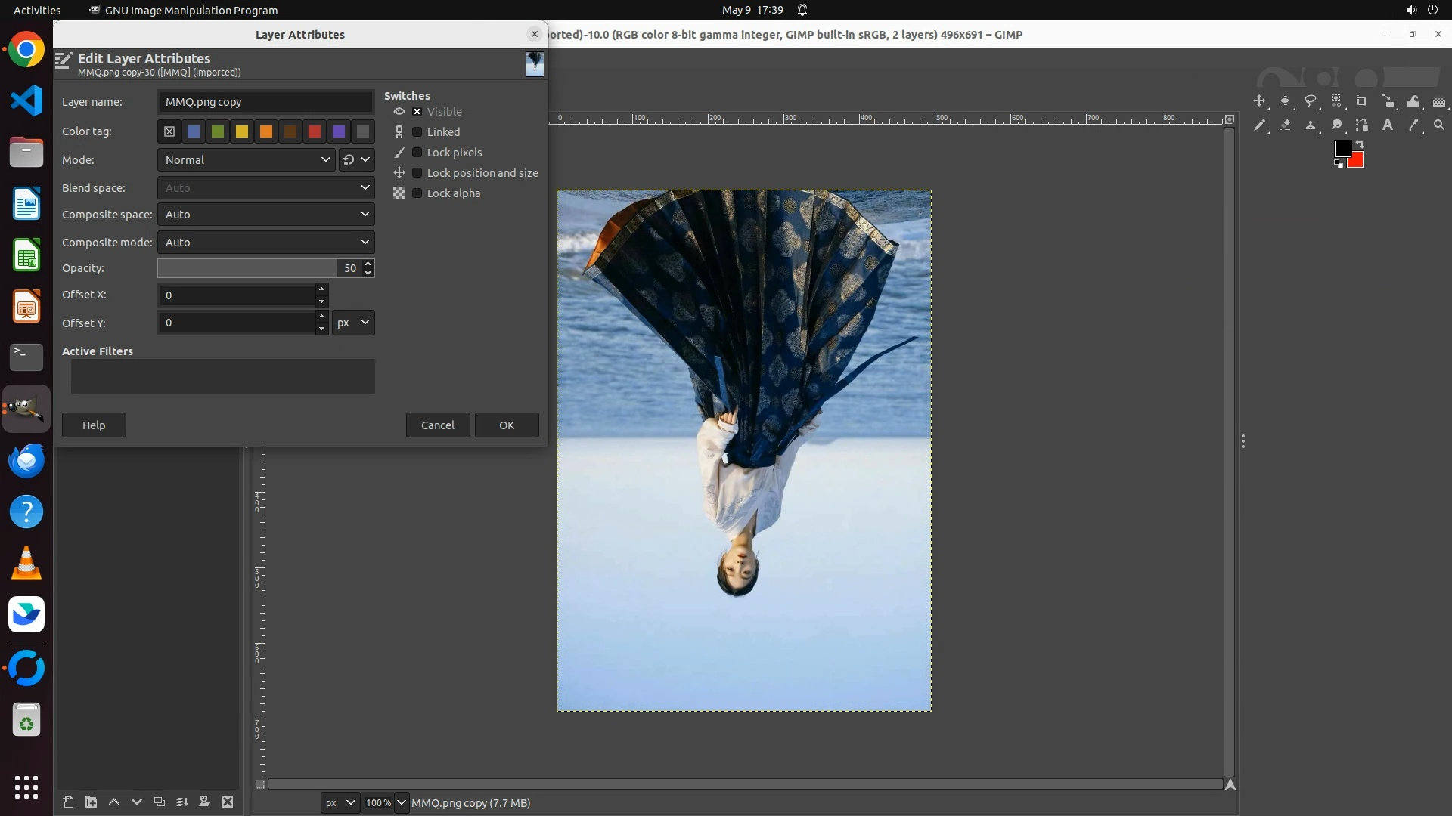This screenshot has height=816, width=1452.
Task: Select the Zoom magnifier tool
Action: click(x=1439, y=125)
